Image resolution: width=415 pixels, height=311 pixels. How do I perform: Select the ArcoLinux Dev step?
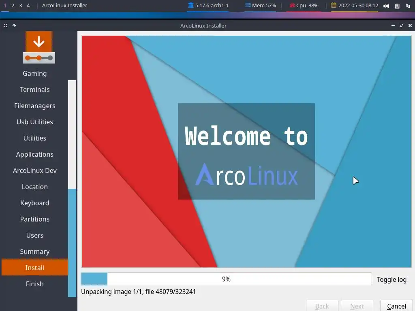tap(35, 170)
